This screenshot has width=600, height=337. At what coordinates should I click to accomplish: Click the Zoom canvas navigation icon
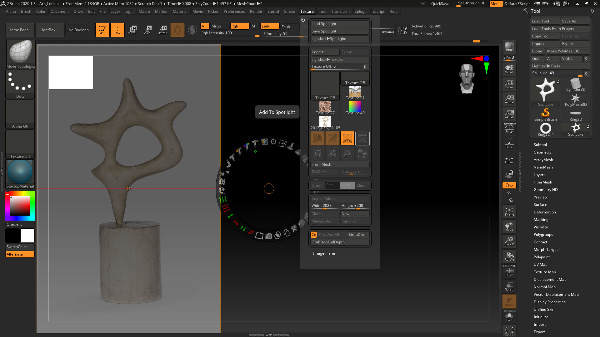click(x=509, y=84)
